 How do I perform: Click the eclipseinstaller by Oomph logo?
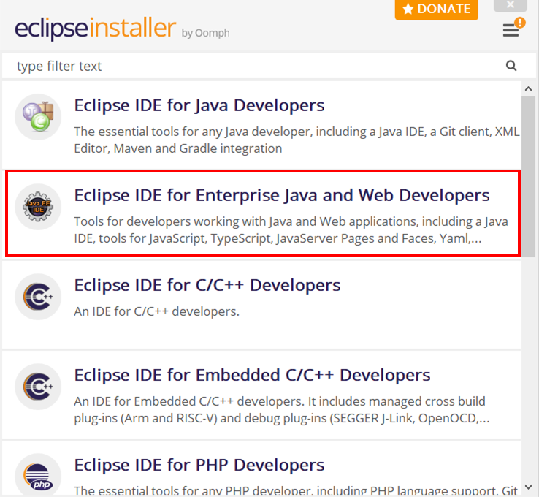click(122, 29)
